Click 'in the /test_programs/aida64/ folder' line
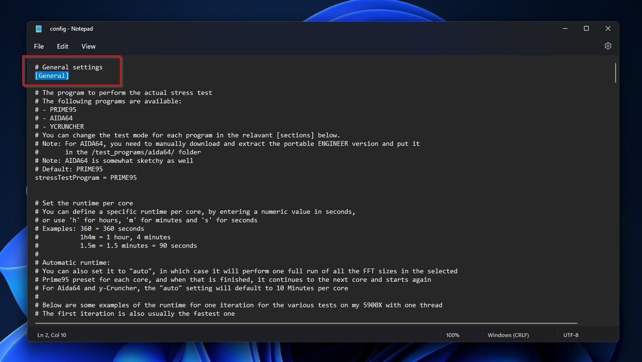The width and height of the screenshot is (642, 362). click(133, 152)
